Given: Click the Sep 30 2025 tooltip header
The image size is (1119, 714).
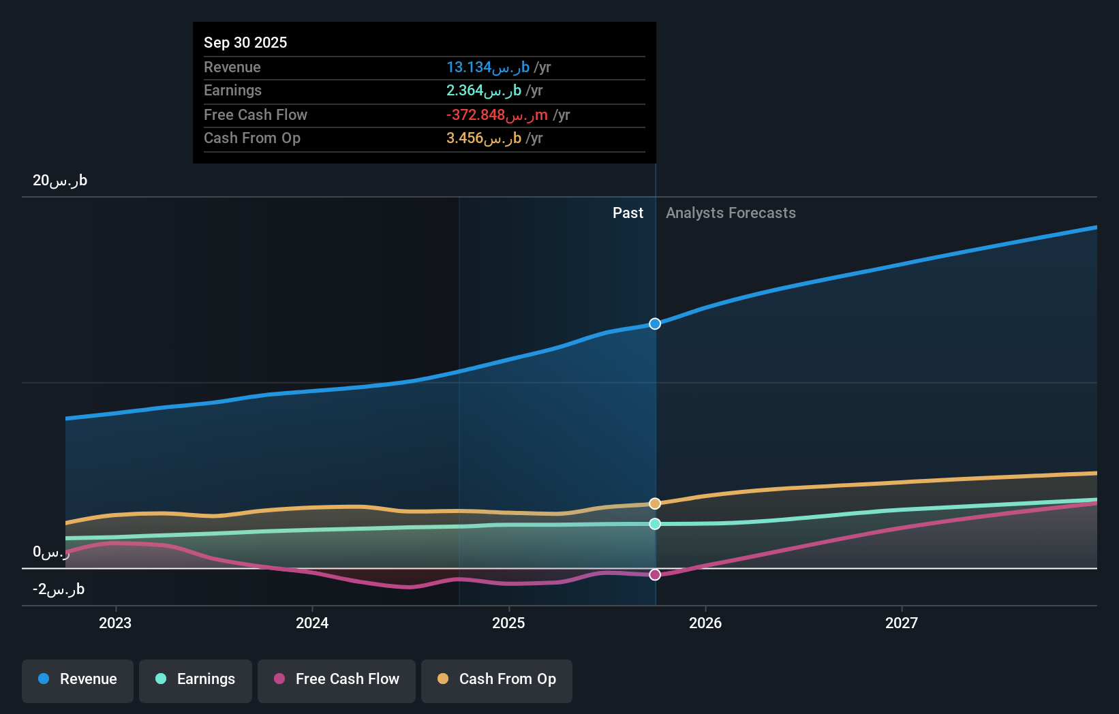Looking at the screenshot, I should click(245, 42).
